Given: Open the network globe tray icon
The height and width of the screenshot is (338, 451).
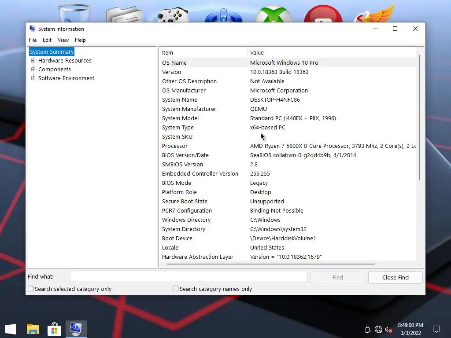Looking at the screenshot, I should (378, 329).
